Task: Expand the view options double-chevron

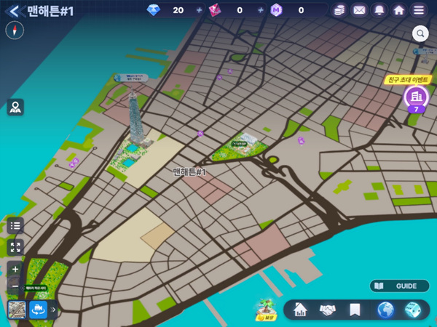Action: click(x=53, y=310)
